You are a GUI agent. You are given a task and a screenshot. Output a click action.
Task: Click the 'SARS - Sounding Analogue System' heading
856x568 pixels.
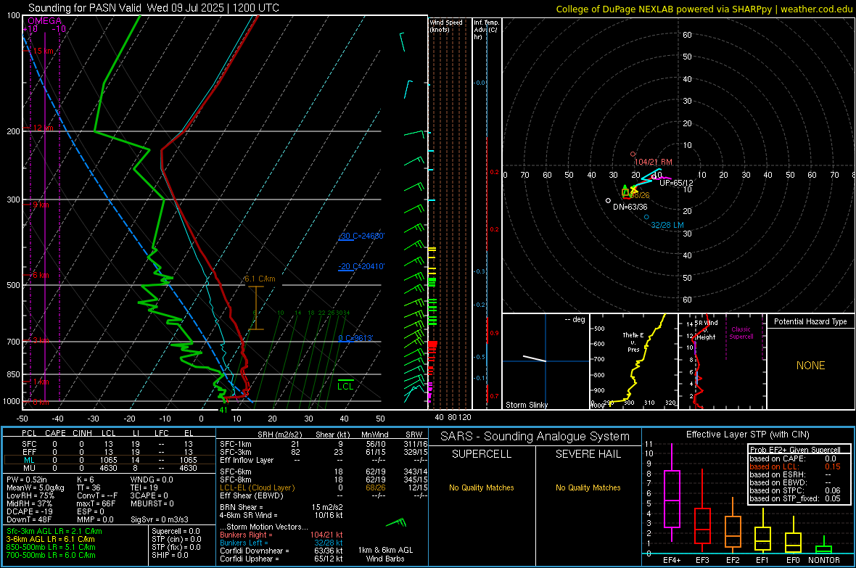pyautogui.click(x=535, y=437)
